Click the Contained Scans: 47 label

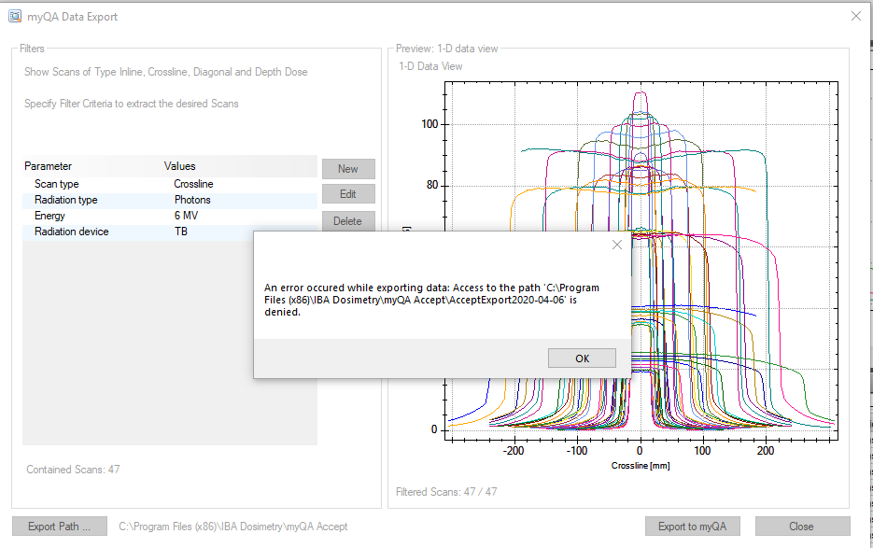[73, 470]
